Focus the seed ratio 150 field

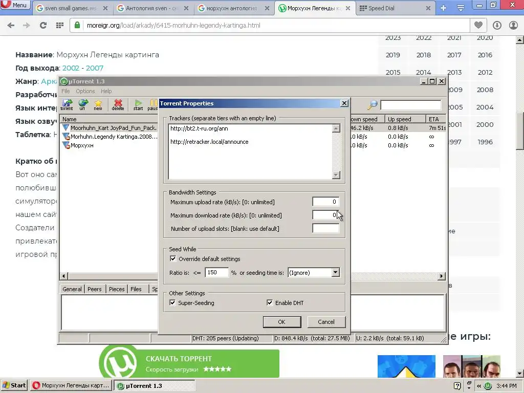pos(216,272)
